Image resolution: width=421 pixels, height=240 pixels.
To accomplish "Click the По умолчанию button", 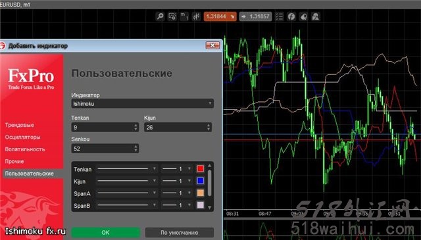I will click(180, 233).
